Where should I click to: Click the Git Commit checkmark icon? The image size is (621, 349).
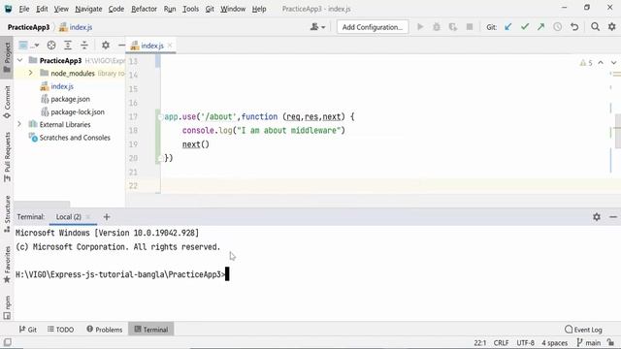pos(525,27)
